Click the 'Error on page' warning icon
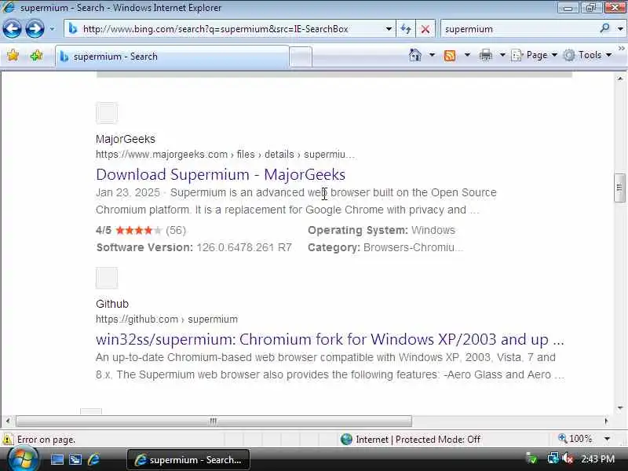The height and width of the screenshot is (471, 628). coord(7,440)
